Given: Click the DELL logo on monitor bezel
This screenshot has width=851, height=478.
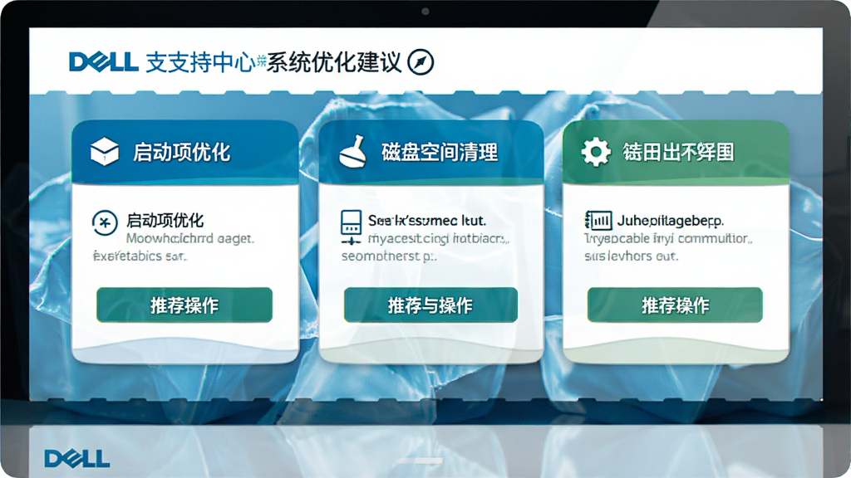Looking at the screenshot, I should (x=77, y=458).
